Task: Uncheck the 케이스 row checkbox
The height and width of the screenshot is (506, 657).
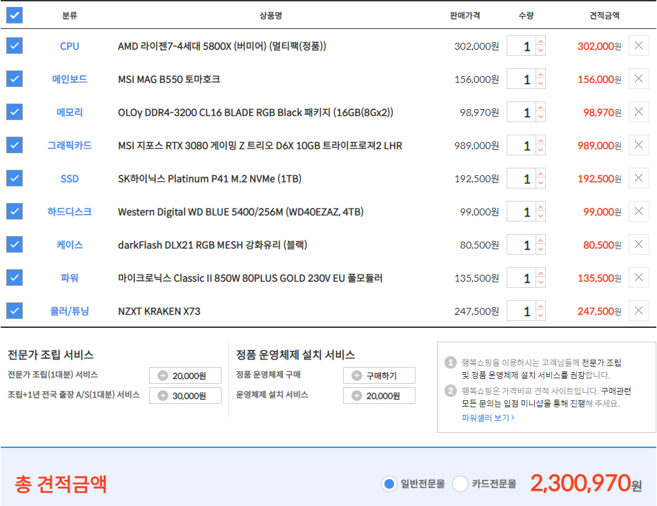Action: click(14, 244)
